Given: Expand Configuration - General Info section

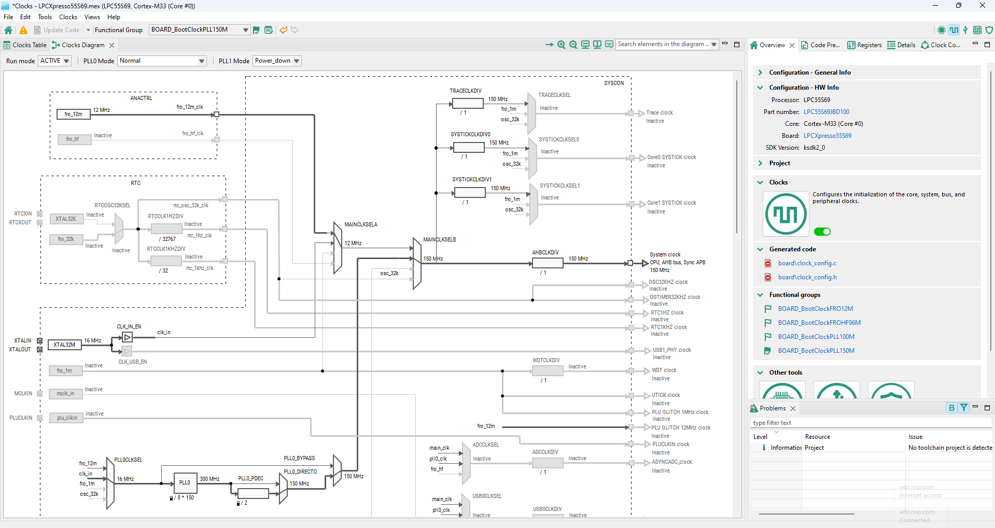Looking at the screenshot, I should (x=760, y=73).
